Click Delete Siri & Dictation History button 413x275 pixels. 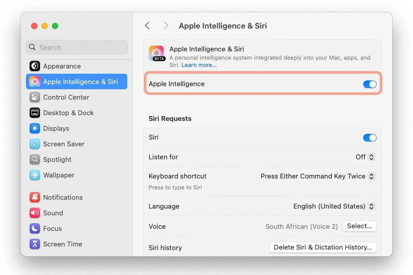pyautogui.click(x=323, y=247)
